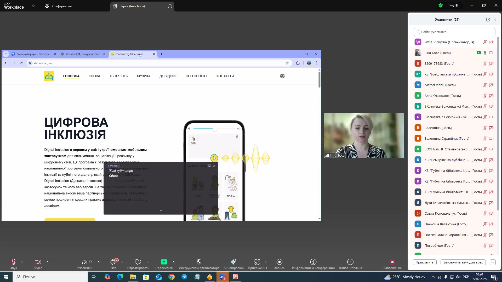
Task: Open the Чат button
Action: [x=113, y=264]
